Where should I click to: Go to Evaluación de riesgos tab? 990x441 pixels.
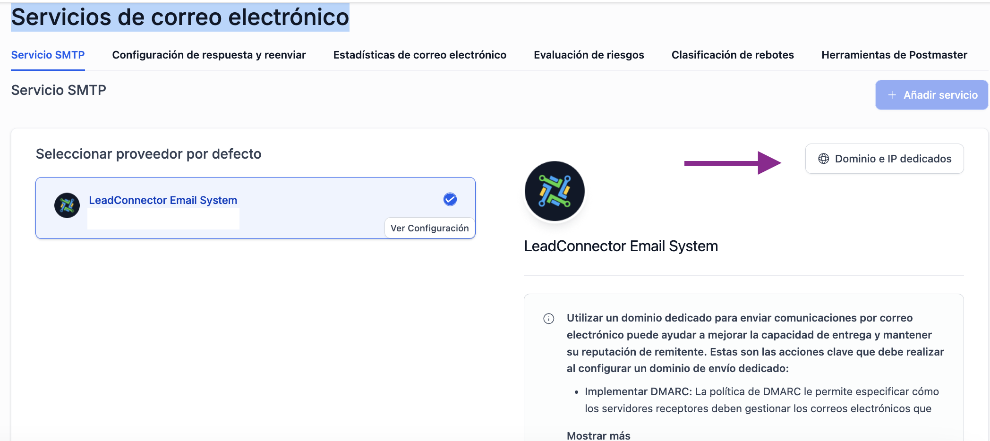click(x=589, y=55)
